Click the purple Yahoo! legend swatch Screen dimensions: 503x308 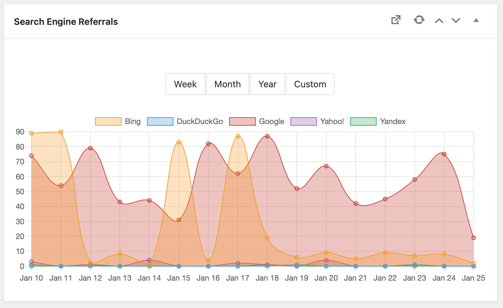tap(303, 121)
